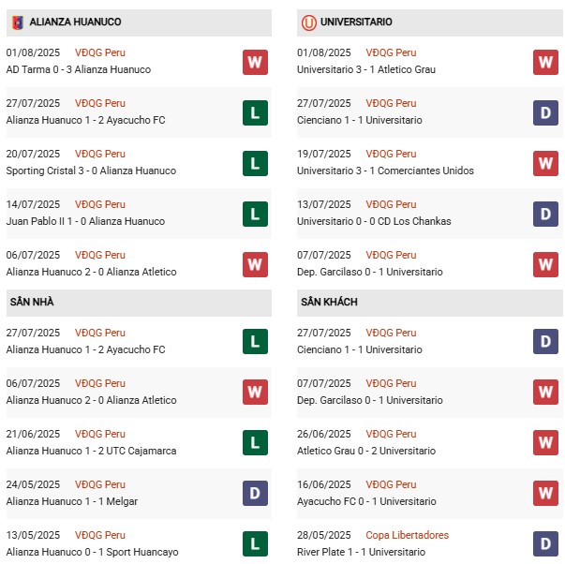Click draw badge for River Plate match

[x=546, y=542]
